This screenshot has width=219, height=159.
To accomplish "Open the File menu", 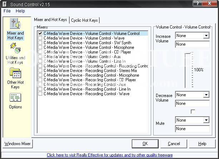I will 7,11.
